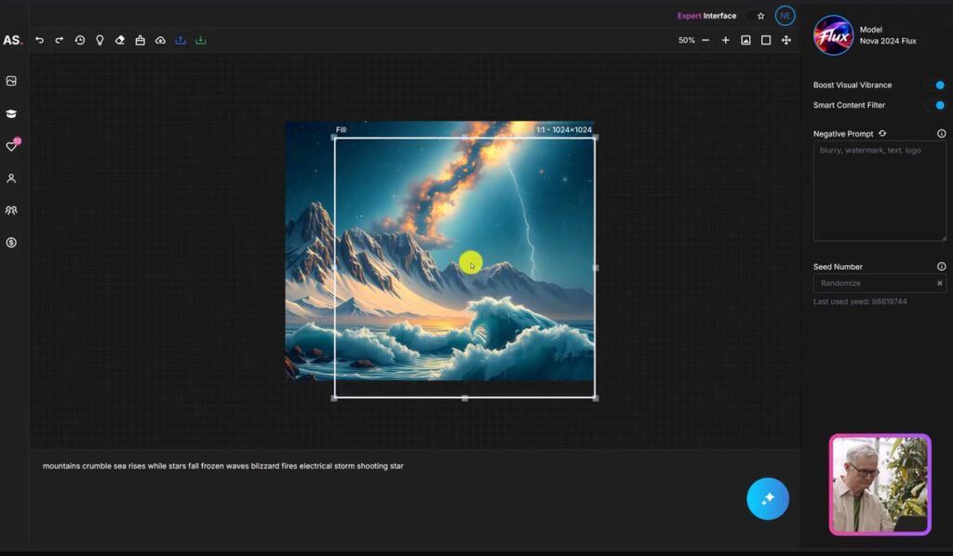Open the Seed Number info tooltip icon

tap(940, 266)
